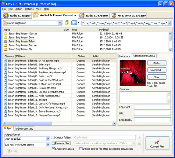This screenshot has height=158, width=175.
Task: Click the Download... cover art button
Action: click(x=157, y=70)
